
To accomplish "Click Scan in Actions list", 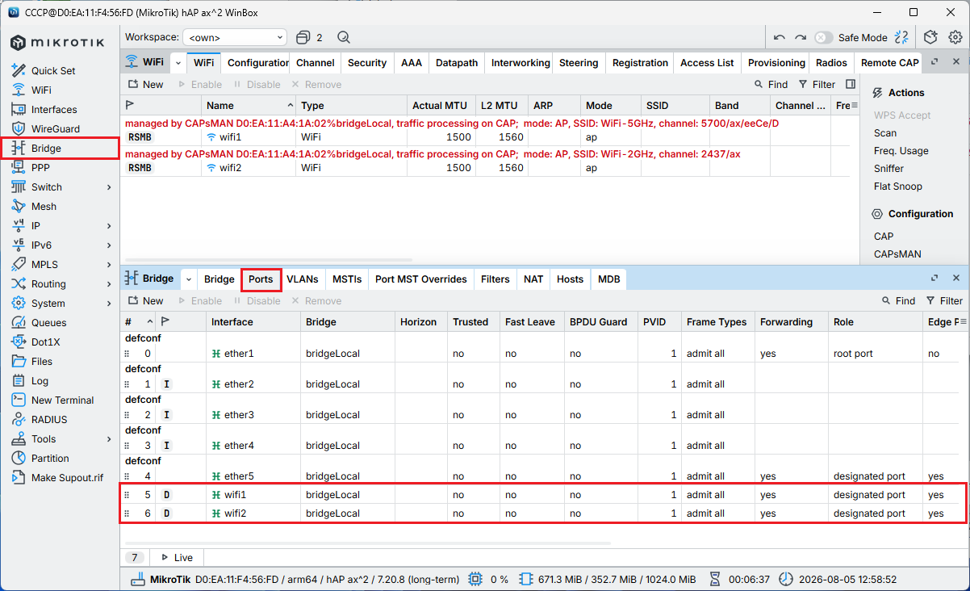I will click(x=885, y=133).
